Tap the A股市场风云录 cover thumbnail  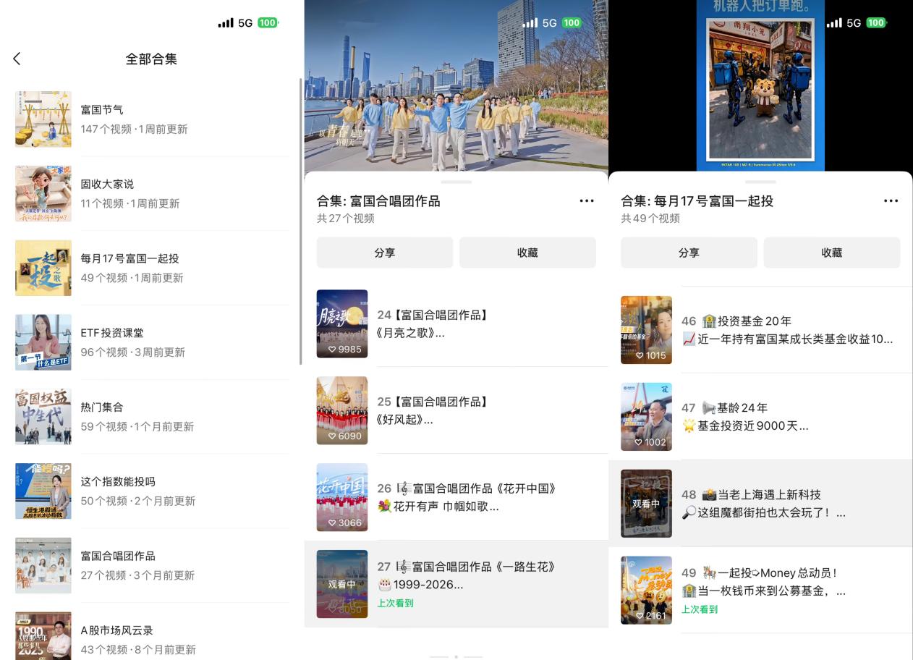tap(43, 636)
